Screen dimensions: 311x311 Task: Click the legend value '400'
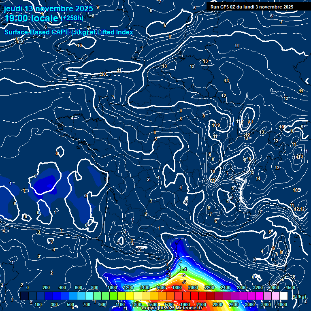pyautogui.click(x=62, y=288)
